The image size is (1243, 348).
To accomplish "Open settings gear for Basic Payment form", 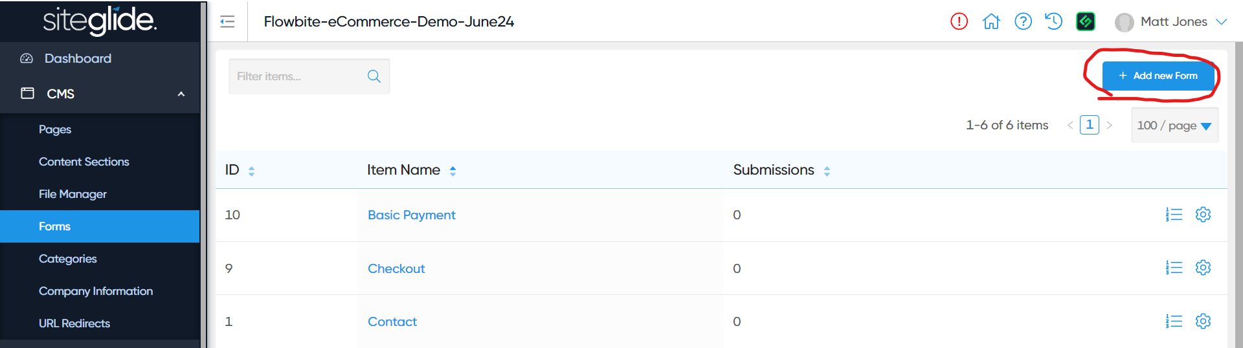I will (1203, 215).
